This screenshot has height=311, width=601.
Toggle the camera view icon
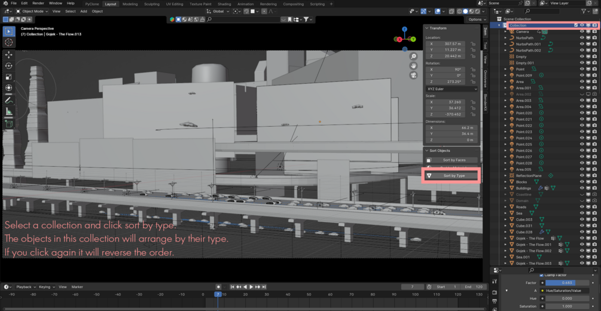tap(414, 75)
